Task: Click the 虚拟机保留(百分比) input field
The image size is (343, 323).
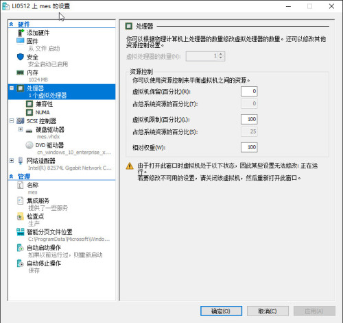Action: (x=249, y=91)
